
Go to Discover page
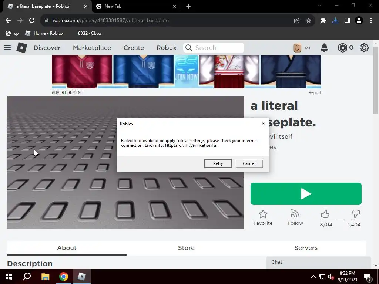click(47, 48)
